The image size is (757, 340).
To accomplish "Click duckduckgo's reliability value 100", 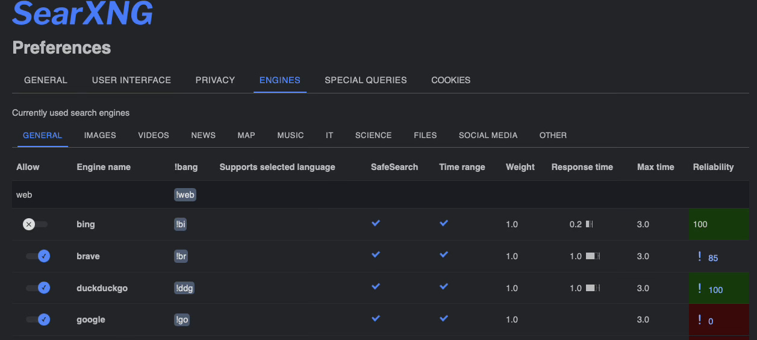I will point(715,290).
